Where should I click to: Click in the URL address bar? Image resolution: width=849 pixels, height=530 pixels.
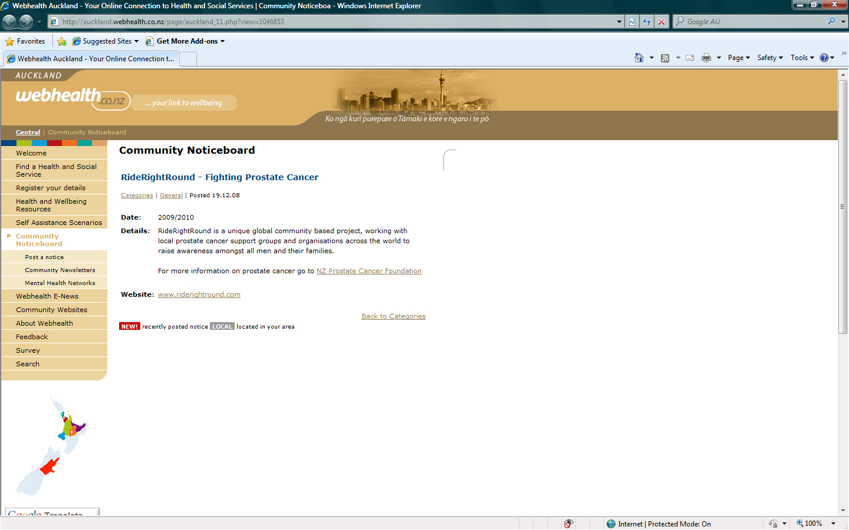(x=332, y=22)
